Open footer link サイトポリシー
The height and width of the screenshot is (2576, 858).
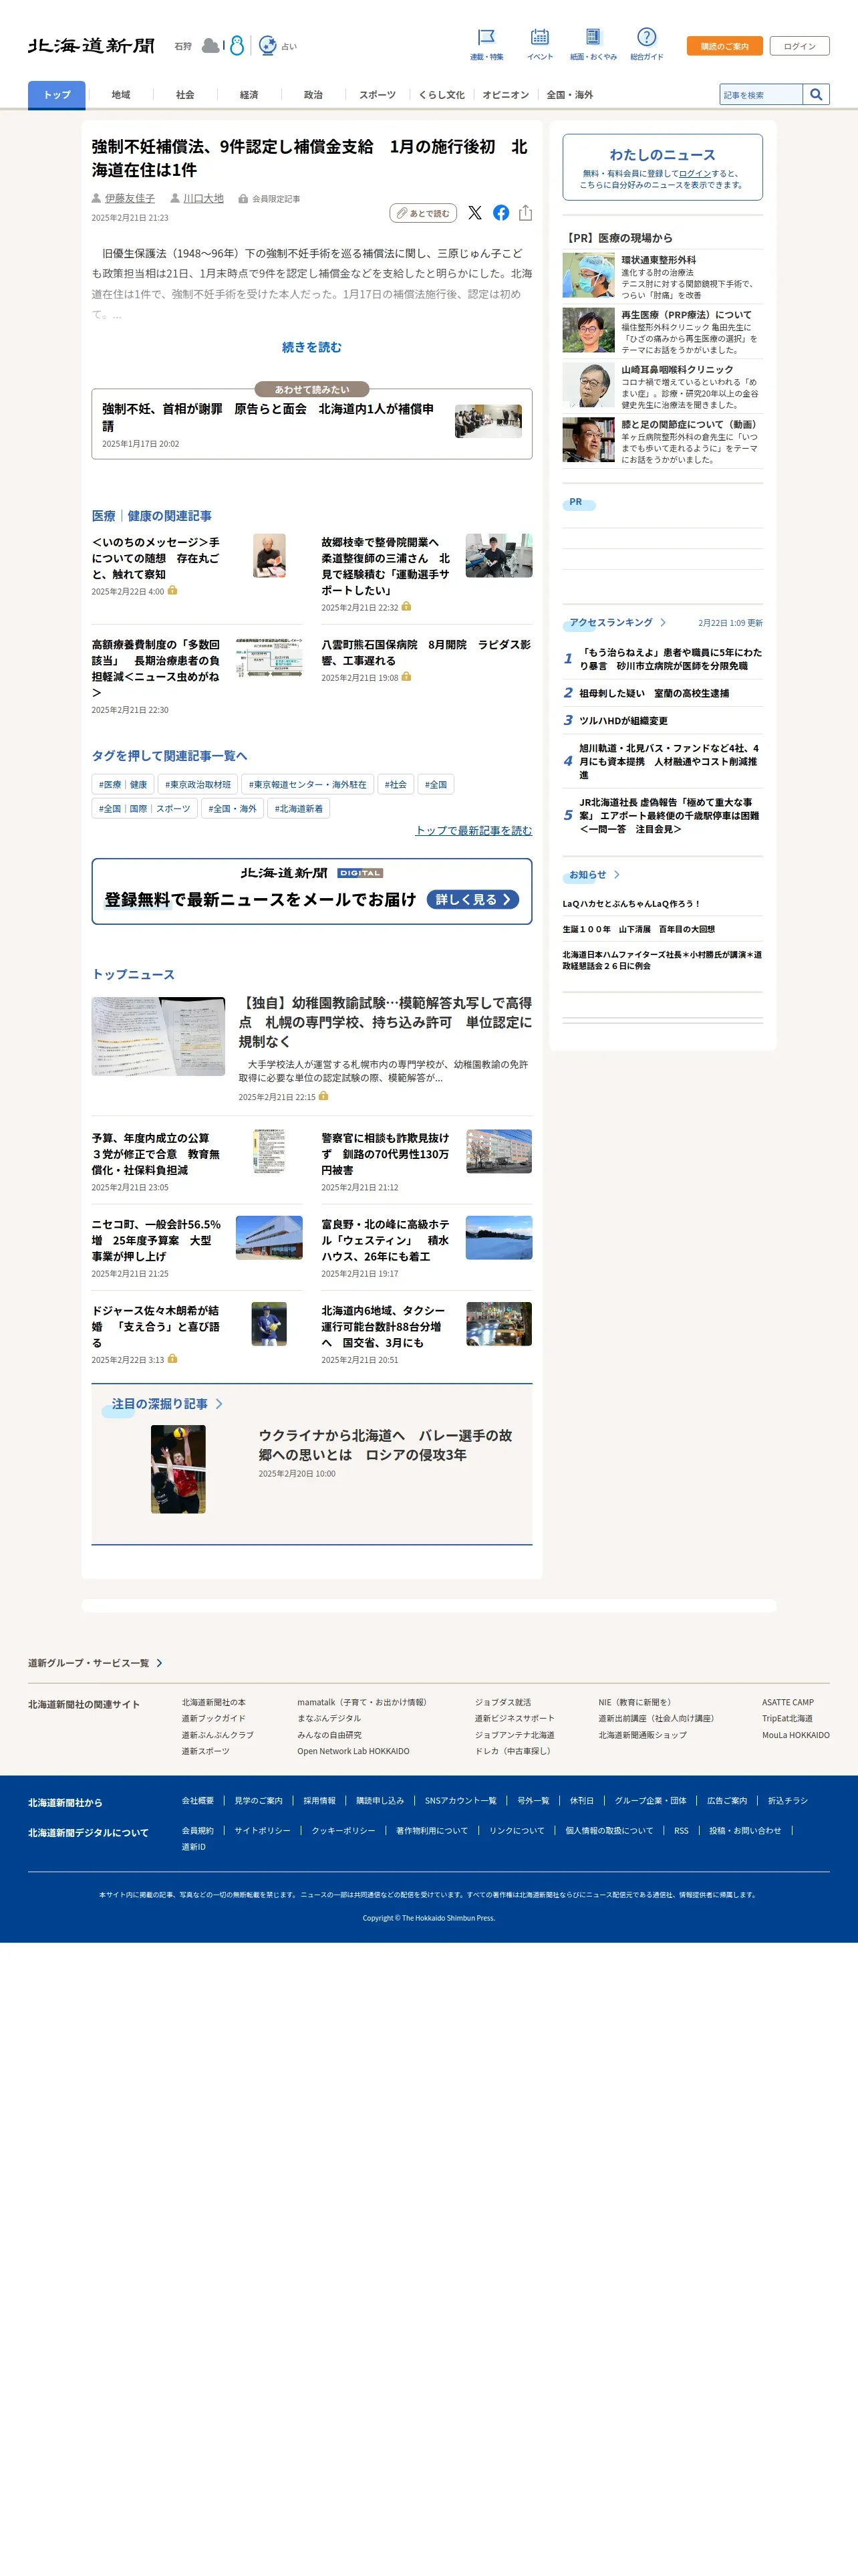click(263, 1830)
